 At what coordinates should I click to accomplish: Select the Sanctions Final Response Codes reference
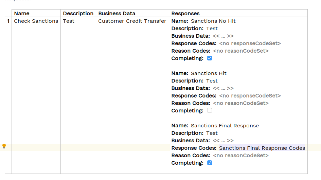262,148
